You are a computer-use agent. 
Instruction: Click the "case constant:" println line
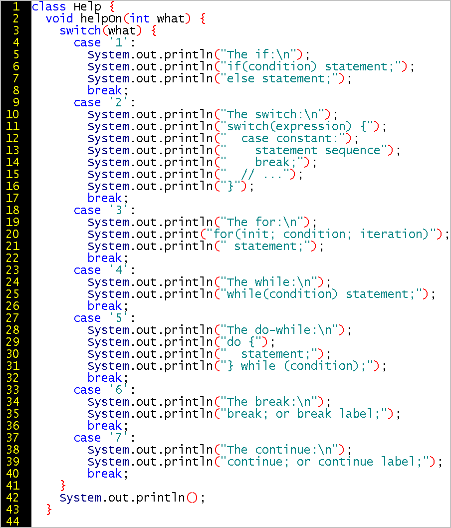[x=223, y=138]
